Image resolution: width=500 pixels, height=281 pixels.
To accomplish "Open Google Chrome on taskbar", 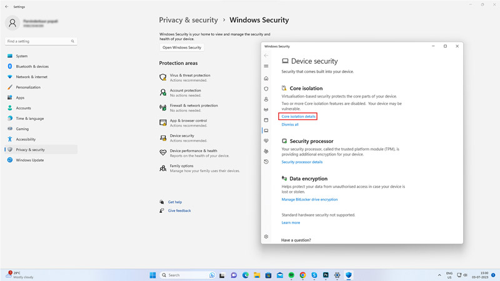I will (x=302, y=275).
